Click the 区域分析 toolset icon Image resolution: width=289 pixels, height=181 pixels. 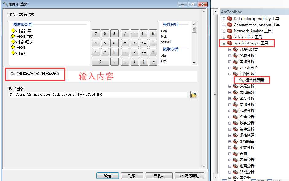click(x=235, y=56)
